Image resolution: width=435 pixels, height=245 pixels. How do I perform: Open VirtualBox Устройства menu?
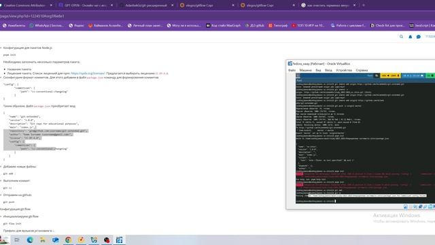tap(344, 70)
